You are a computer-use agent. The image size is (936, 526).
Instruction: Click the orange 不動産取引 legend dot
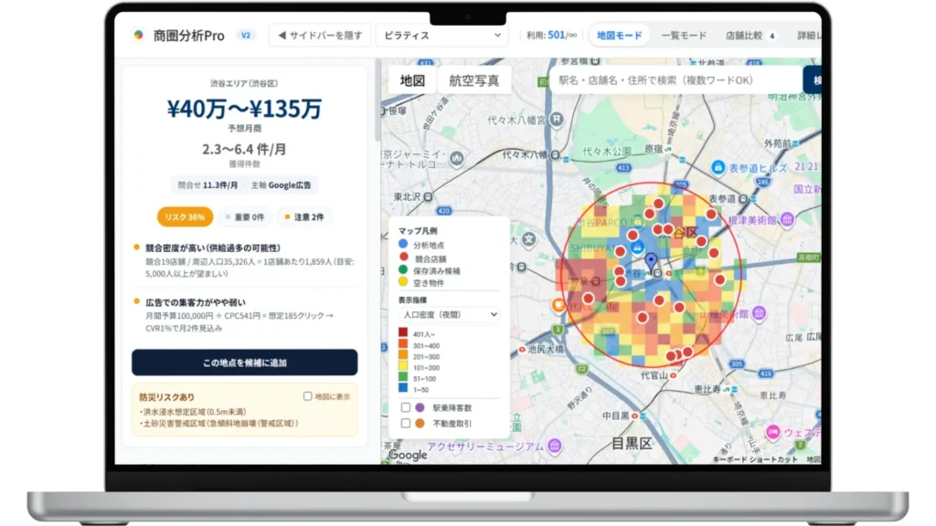click(x=420, y=423)
